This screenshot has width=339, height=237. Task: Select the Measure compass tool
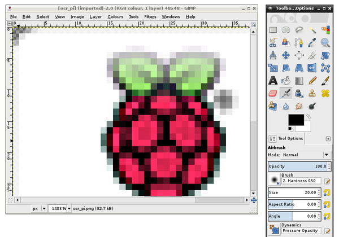[273, 55]
